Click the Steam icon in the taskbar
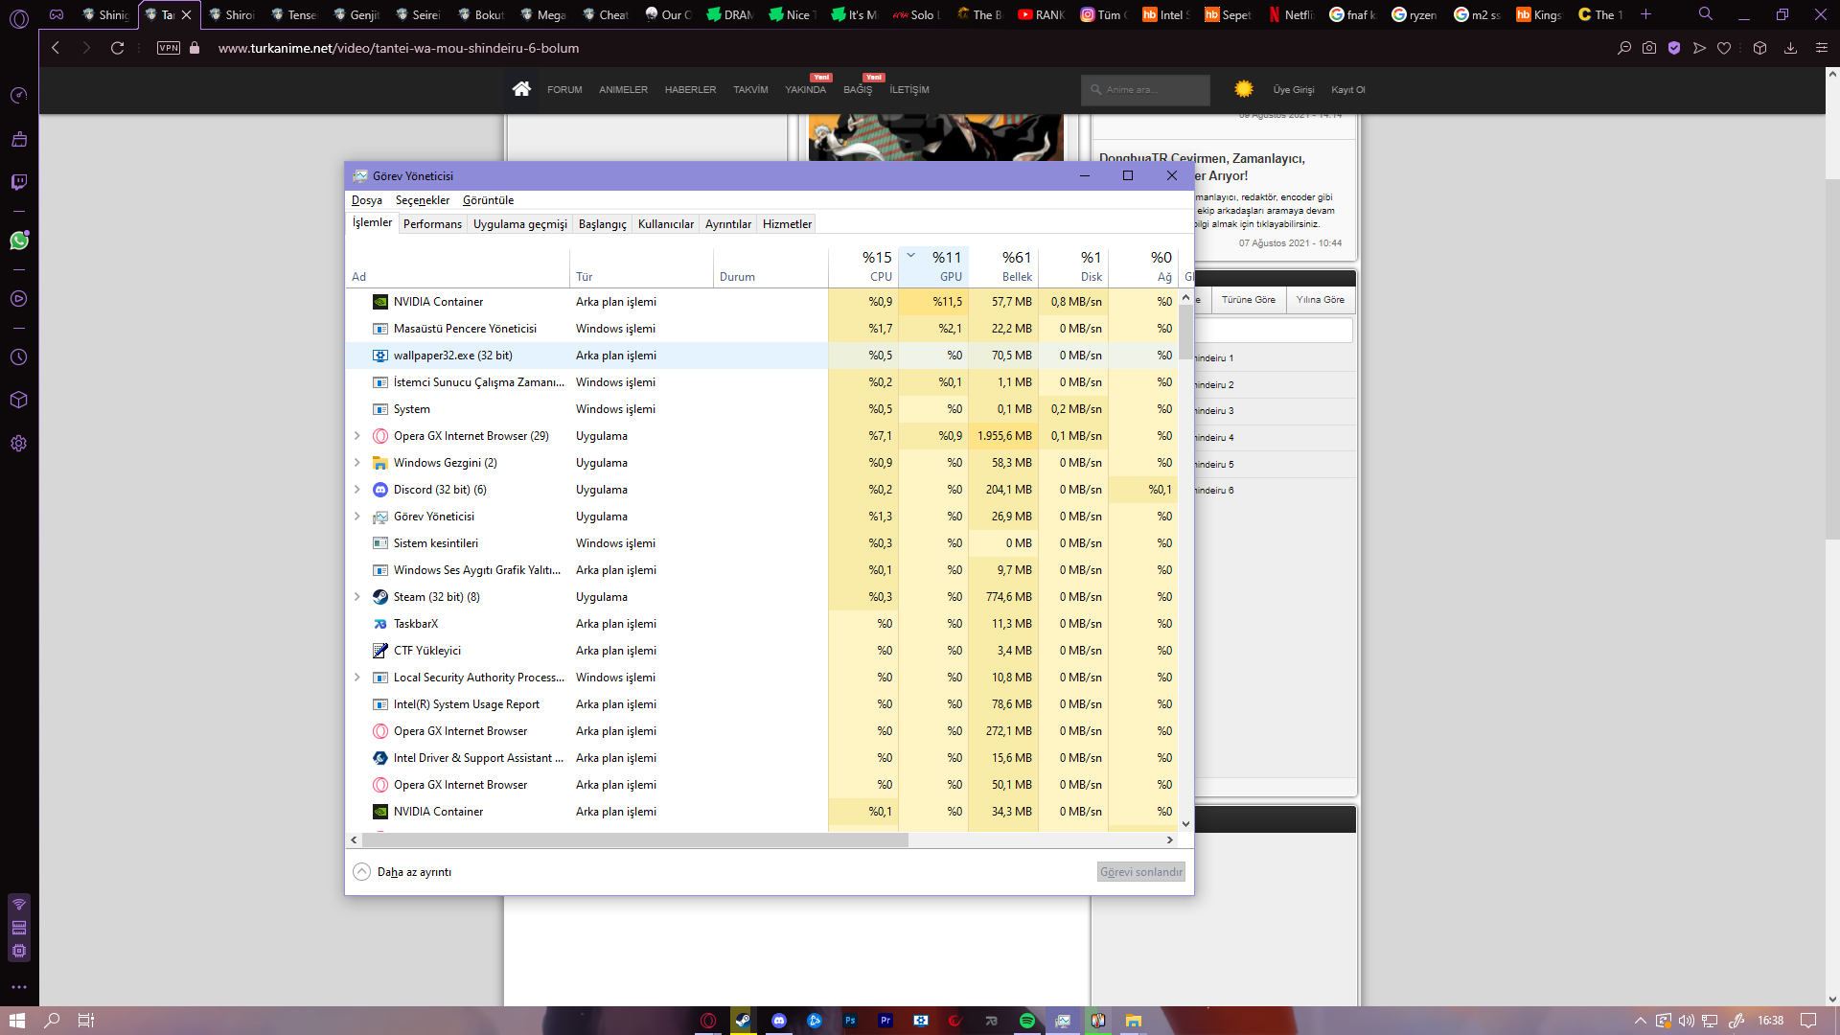Viewport: 1840px width, 1035px height. click(x=743, y=1021)
